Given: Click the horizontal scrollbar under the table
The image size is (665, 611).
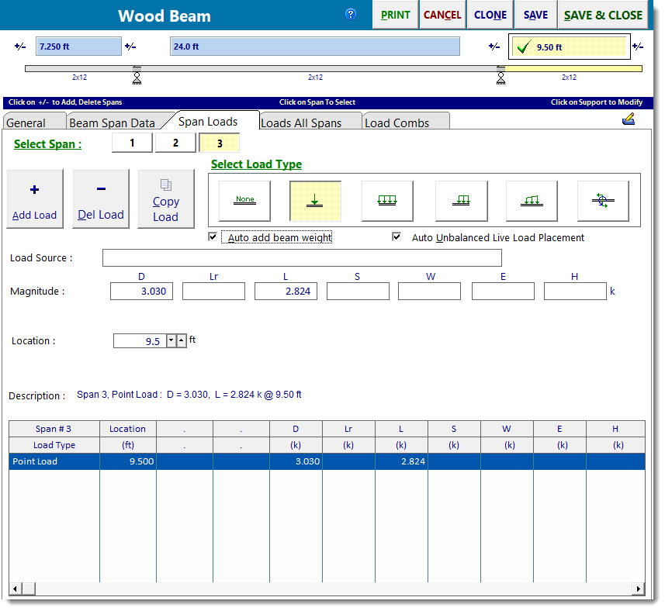Looking at the screenshot, I should pyautogui.click(x=326, y=589).
